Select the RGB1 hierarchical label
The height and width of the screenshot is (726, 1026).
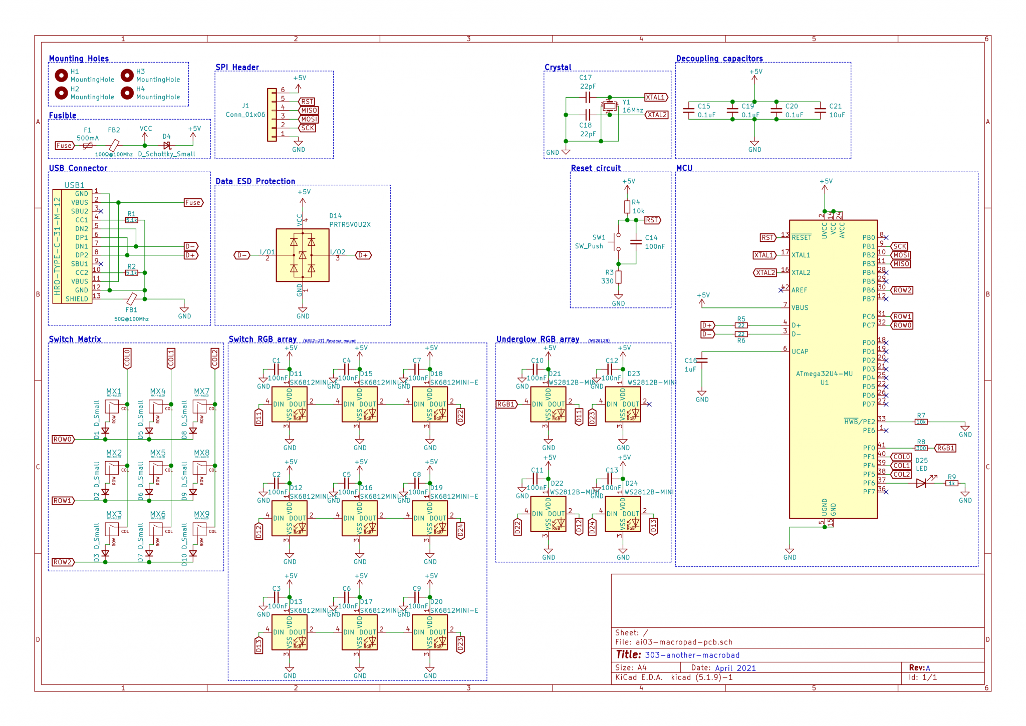click(x=507, y=405)
